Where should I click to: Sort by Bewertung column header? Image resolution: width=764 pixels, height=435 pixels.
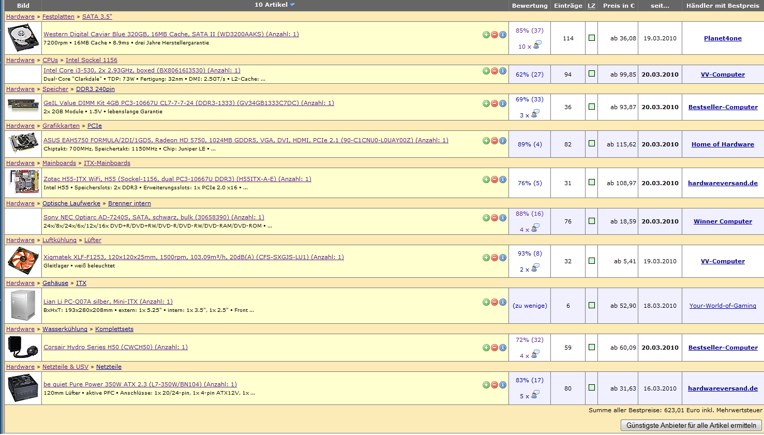(x=530, y=6)
